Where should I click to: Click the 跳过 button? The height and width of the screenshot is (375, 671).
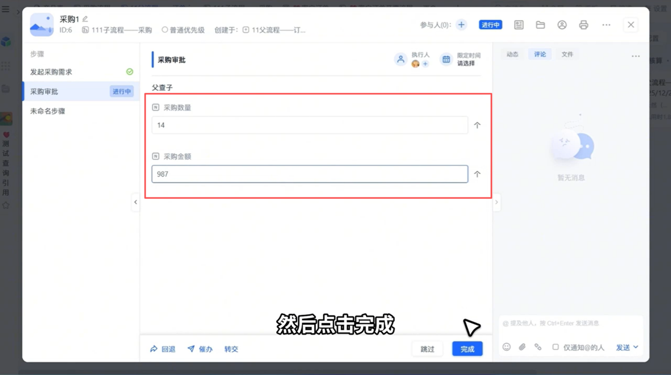click(428, 349)
